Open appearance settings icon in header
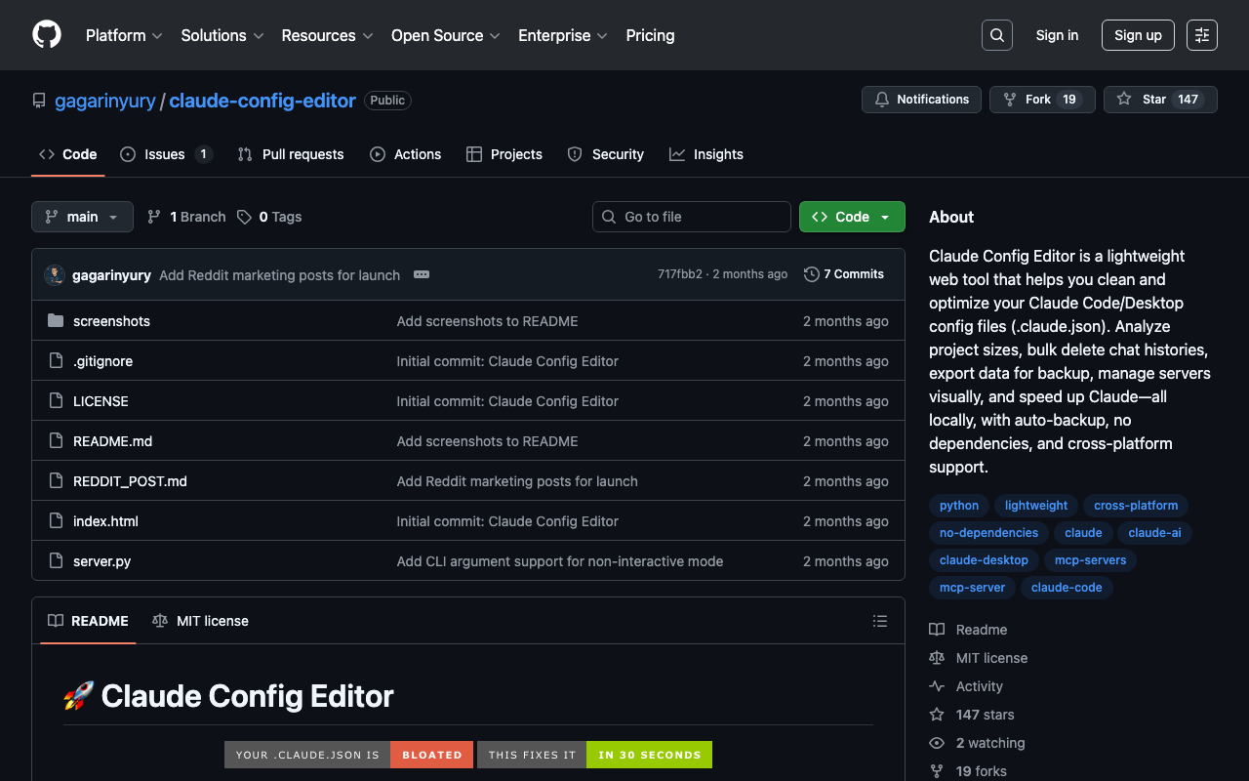 [x=1201, y=35]
